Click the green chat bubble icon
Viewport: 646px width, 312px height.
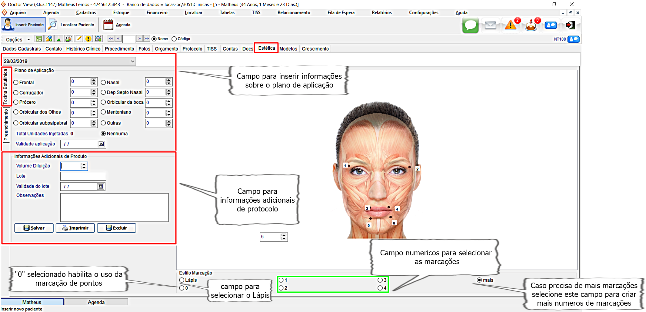coord(470,25)
